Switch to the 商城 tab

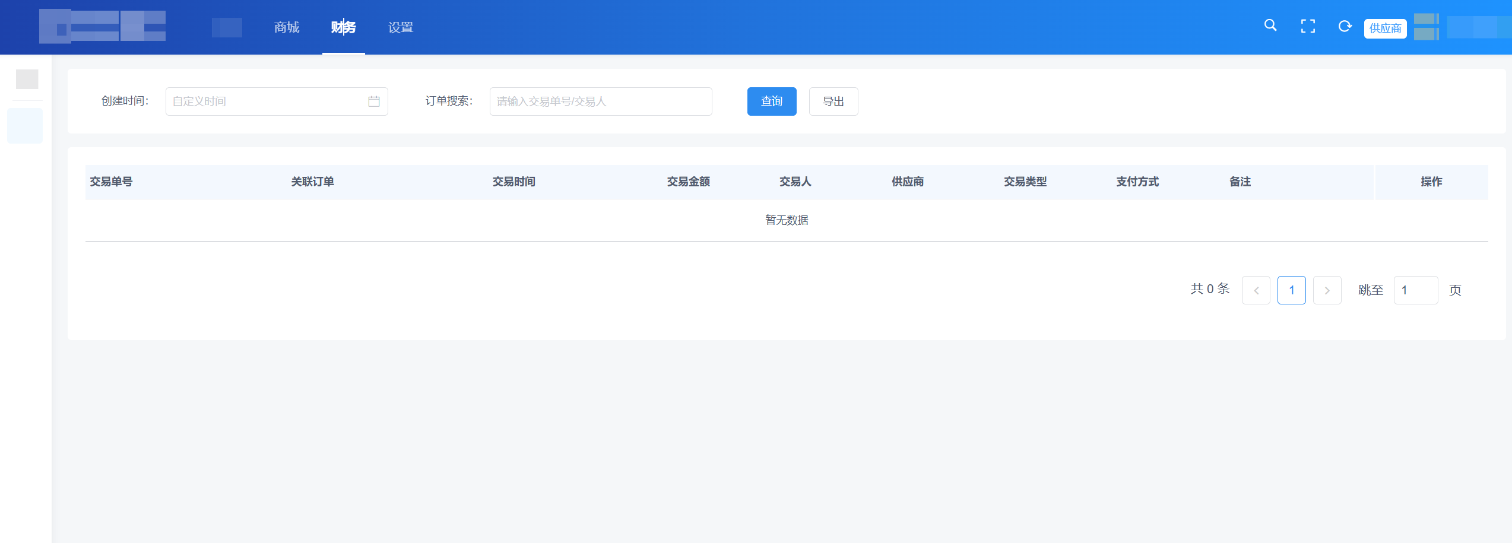[287, 27]
